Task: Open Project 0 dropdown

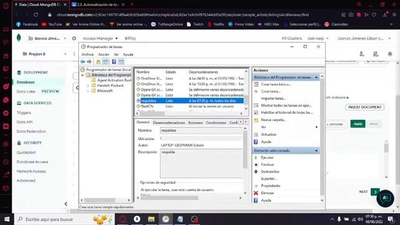Action: (x=44, y=54)
